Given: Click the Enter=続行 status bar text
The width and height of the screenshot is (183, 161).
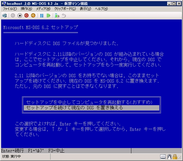Looking at the screenshot, I should [13, 151].
